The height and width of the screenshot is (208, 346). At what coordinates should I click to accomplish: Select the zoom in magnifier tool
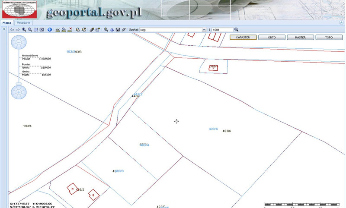tap(24, 30)
